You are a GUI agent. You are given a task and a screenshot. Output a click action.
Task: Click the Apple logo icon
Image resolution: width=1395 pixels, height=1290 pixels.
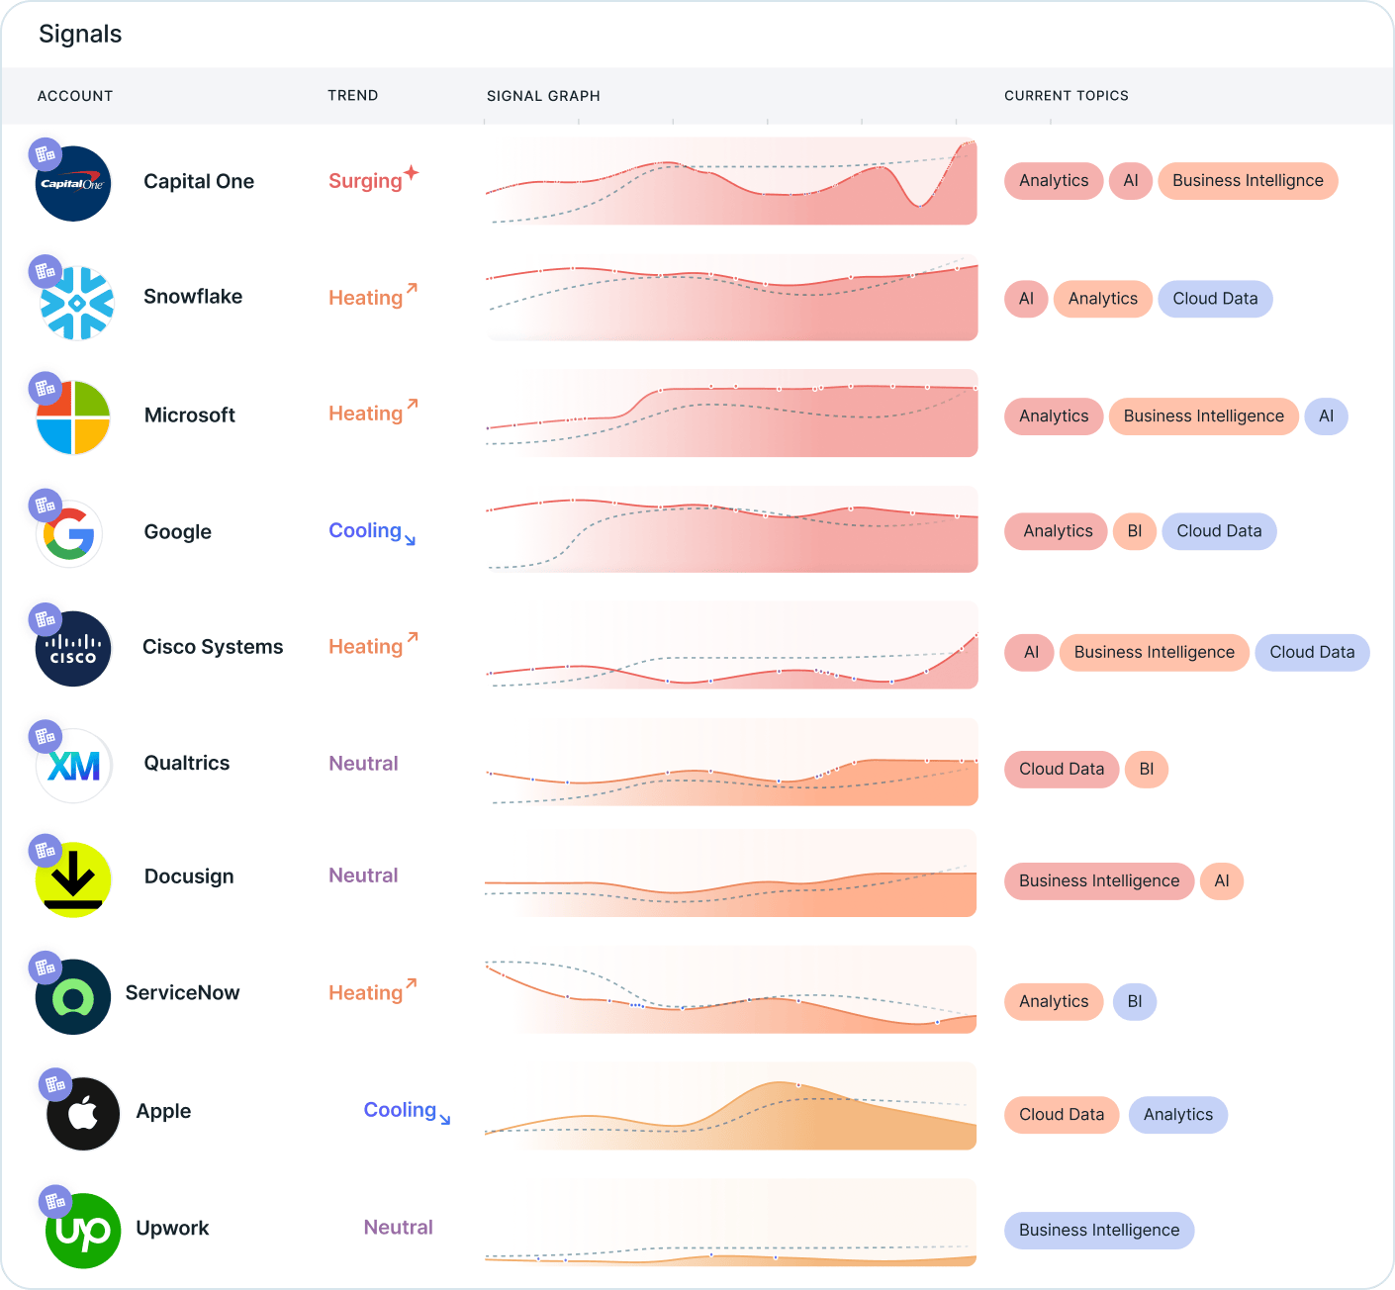point(84,1114)
